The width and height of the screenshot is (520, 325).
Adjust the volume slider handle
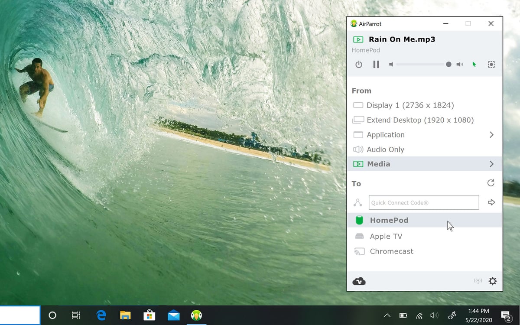[448, 65]
